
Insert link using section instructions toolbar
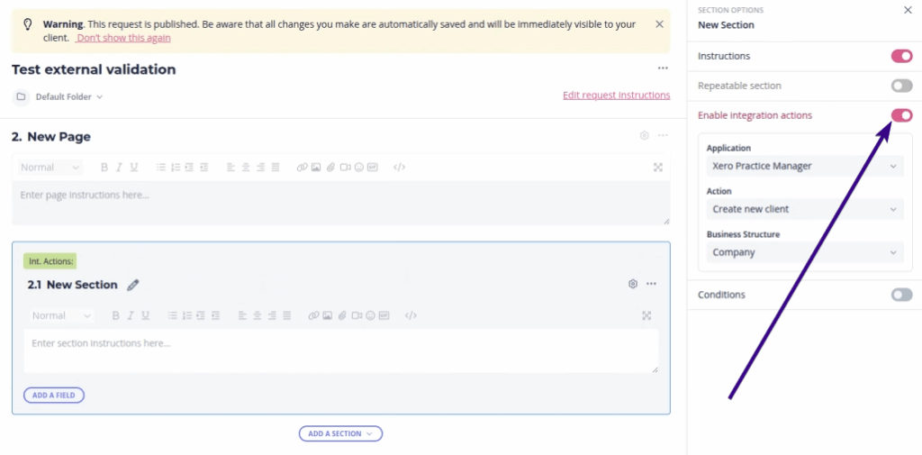313,316
